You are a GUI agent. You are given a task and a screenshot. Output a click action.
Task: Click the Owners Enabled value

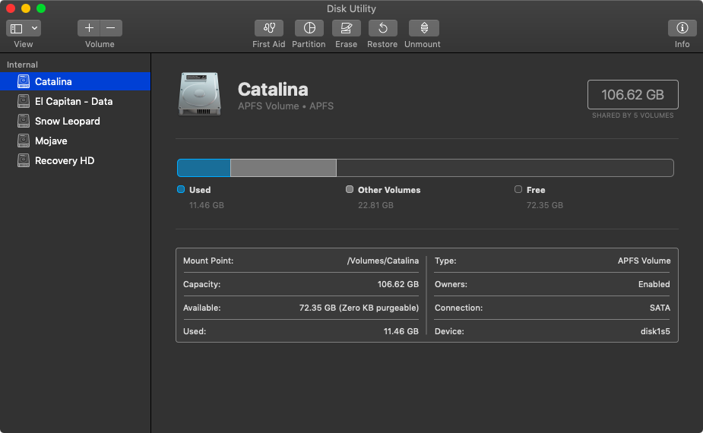(654, 284)
